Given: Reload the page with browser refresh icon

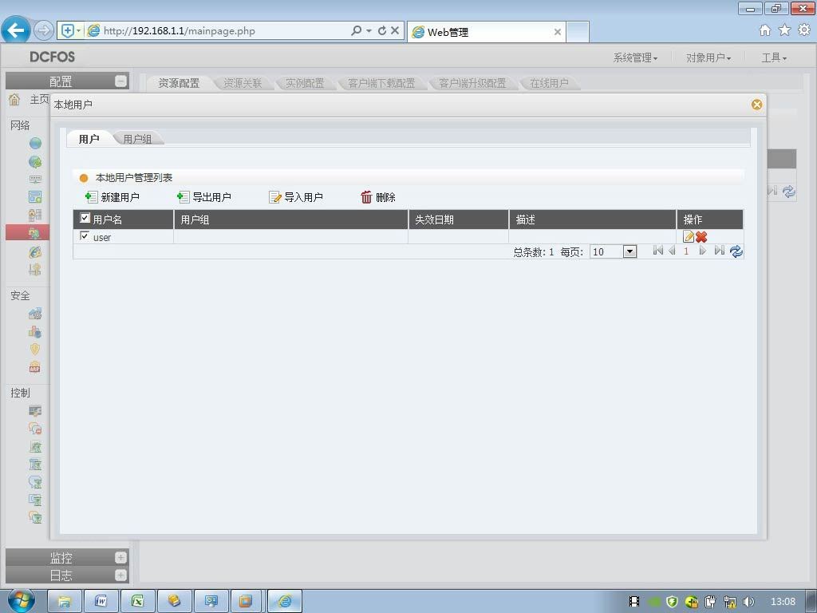Looking at the screenshot, I should (x=382, y=31).
